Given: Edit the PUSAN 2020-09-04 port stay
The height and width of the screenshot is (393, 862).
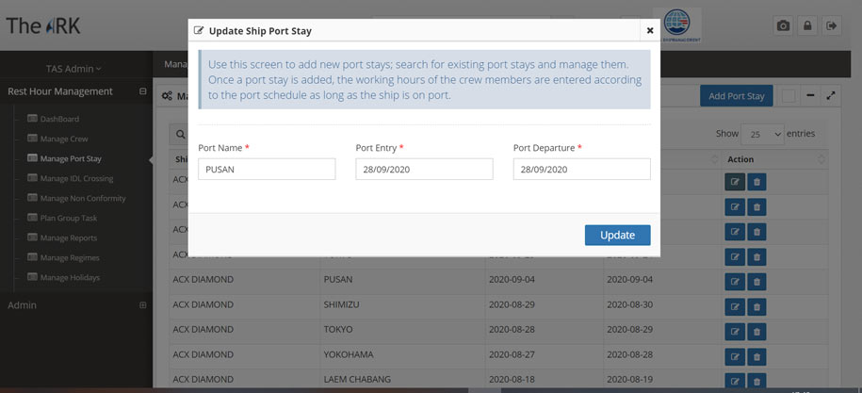Looking at the screenshot, I should [x=735, y=282].
